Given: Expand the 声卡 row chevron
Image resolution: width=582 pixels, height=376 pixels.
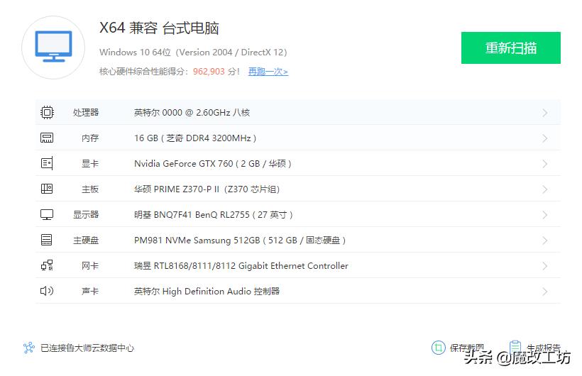Looking at the screenshot, I should click(x=544, y=292).
